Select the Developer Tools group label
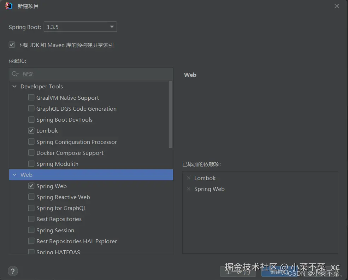 (x=42, y=86)
